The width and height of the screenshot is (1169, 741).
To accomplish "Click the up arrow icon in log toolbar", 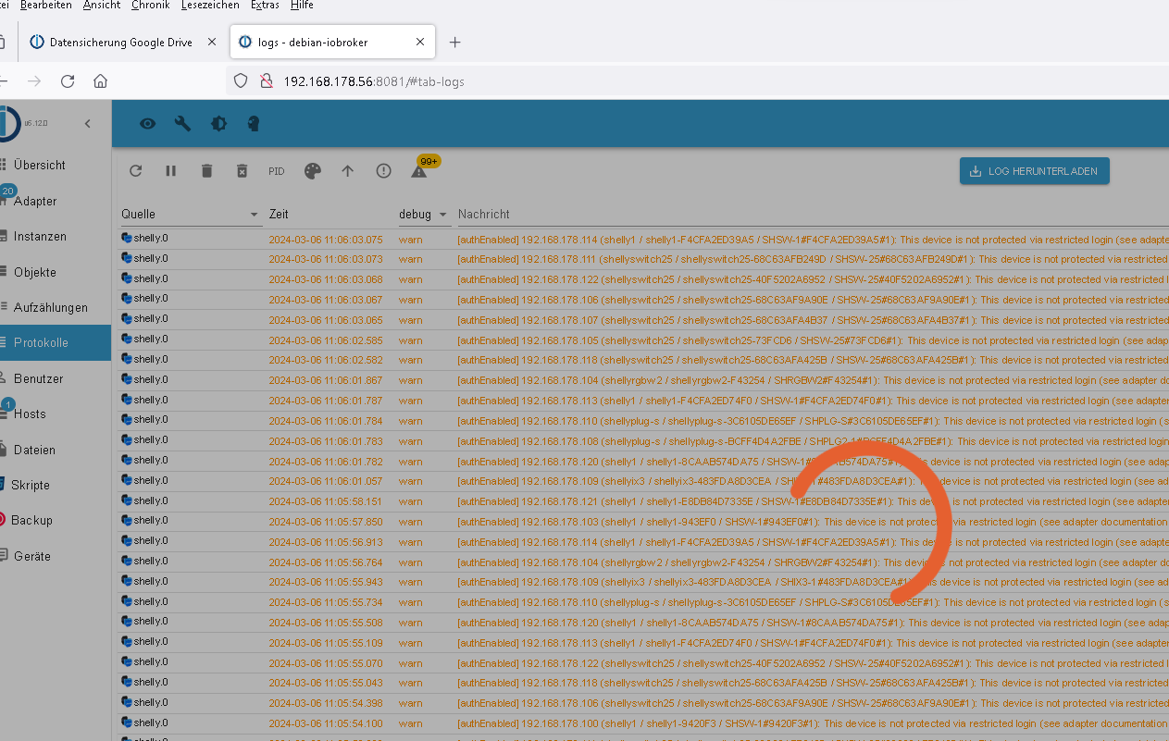I will [348, 171].
